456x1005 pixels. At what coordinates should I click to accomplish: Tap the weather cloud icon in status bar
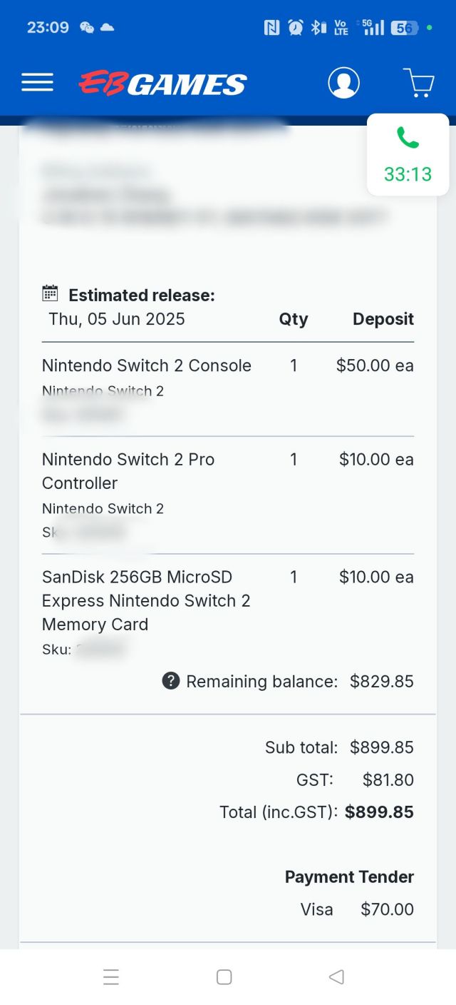pos(108,27)
